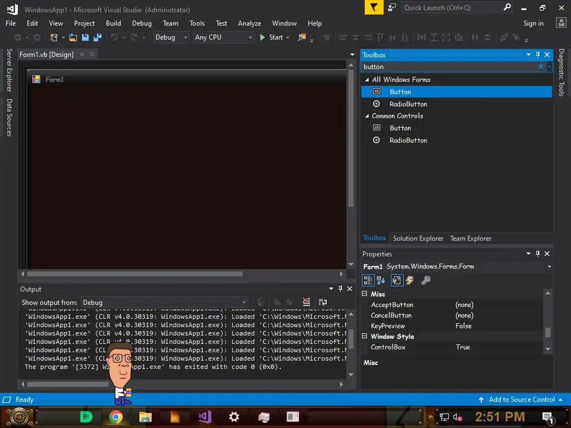Click the Align Lefts layout icon
This screenshot has width=571, height=428.
click(x=343, y=37)
